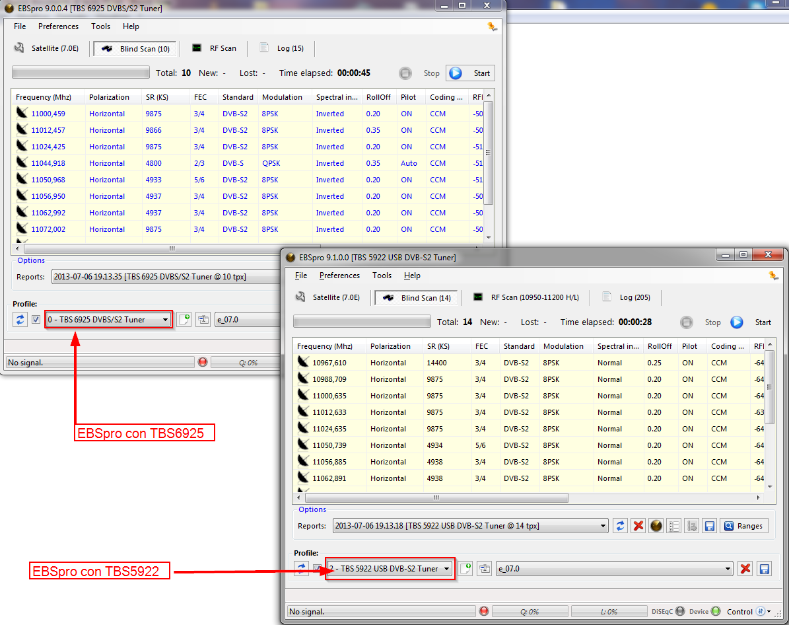Image resolution: width=789 pixels, height=625 pixels.
Task: Open the Reports dropdown in the TBS 6925 window
Action: pos(166,276)
